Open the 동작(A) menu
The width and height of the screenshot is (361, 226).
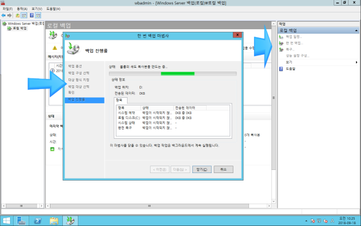click(x=22, y=9)
